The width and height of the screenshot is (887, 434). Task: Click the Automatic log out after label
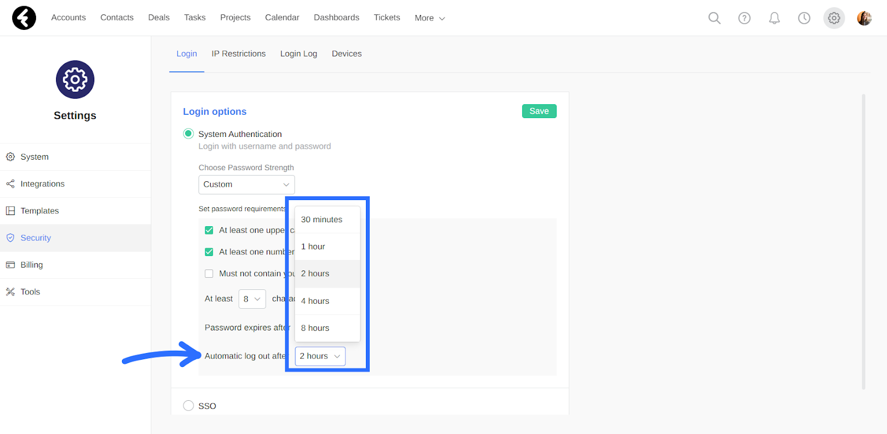pyautogui.click(x=246, y=356)
